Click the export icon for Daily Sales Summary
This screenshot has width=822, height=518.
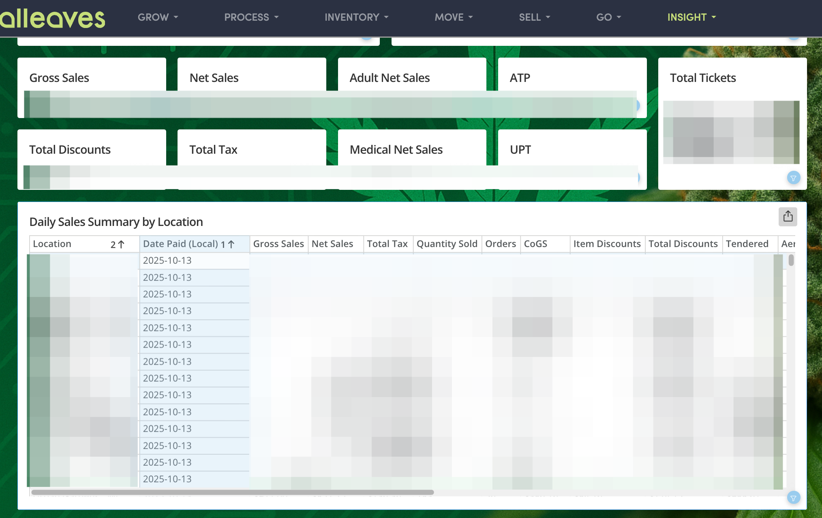(x=788, y=217)
